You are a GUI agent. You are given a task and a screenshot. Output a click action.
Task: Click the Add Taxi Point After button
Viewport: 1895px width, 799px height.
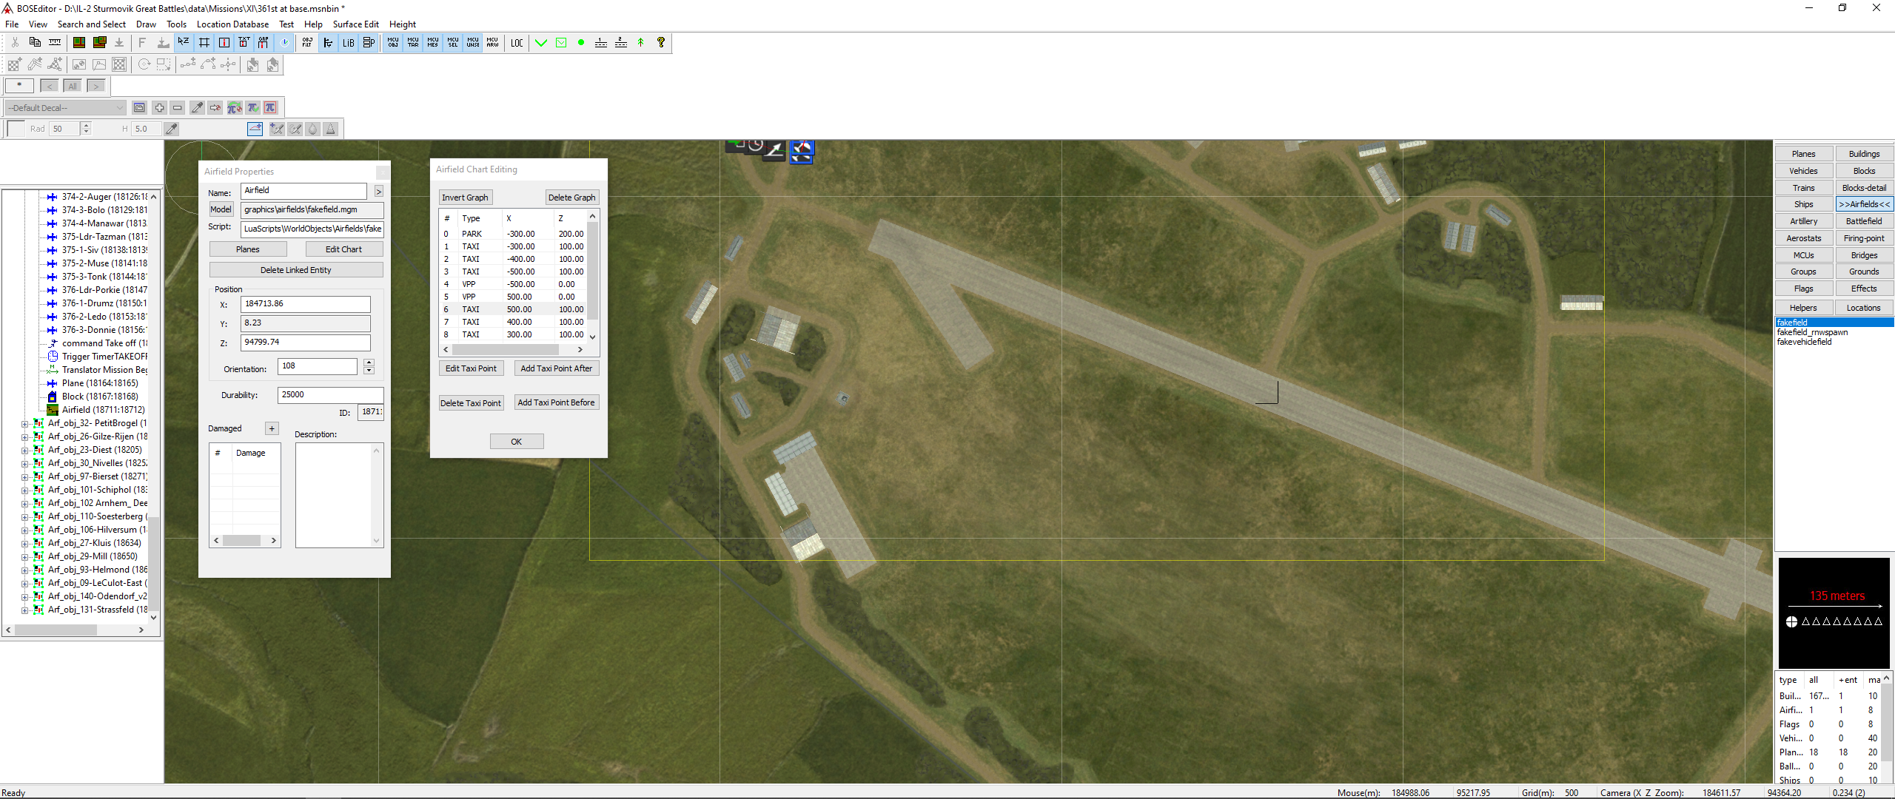557,368
